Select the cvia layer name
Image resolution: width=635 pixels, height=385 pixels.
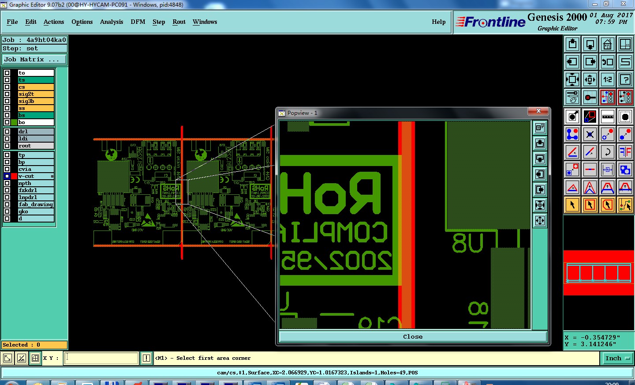click(x=36, y=169)
